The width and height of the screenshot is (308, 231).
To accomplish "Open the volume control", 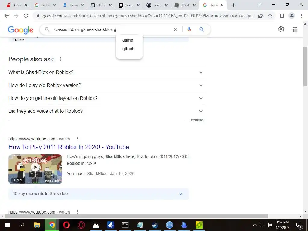I will click(269, 225).
